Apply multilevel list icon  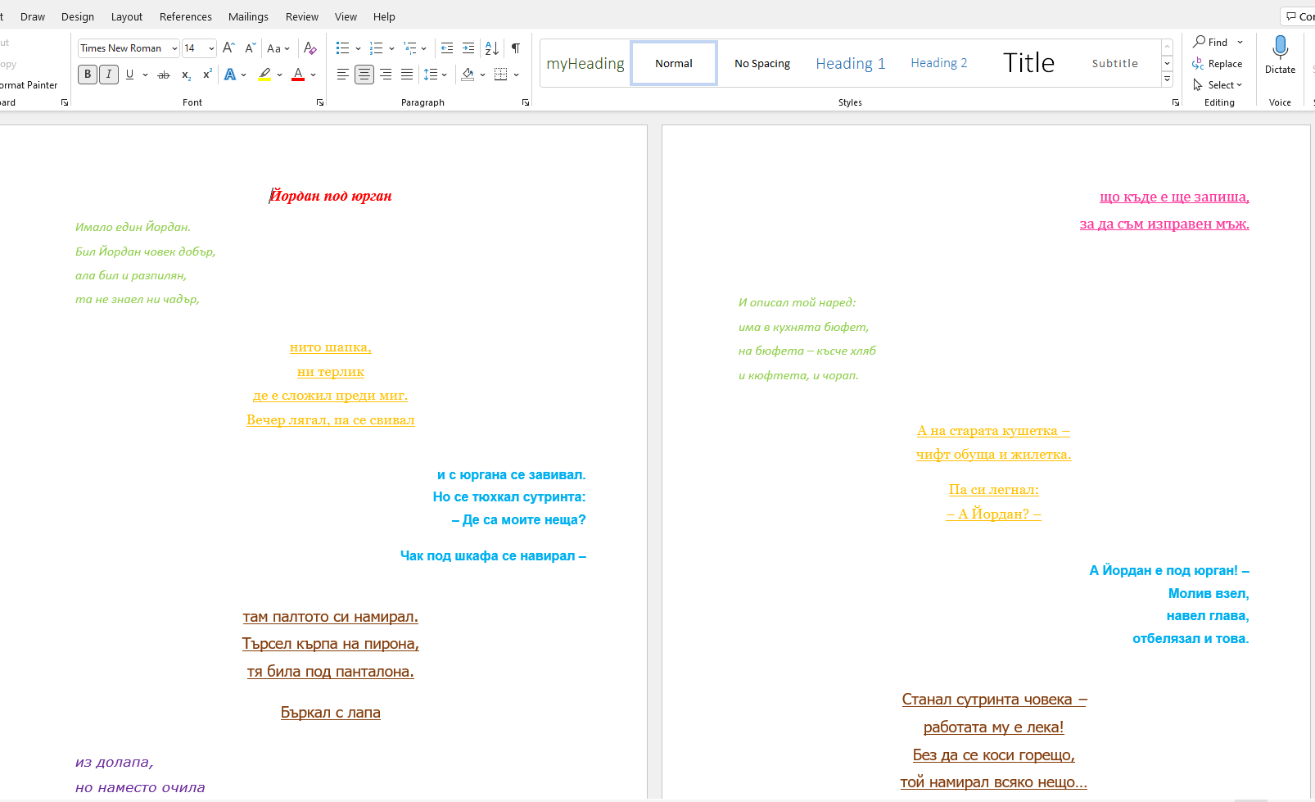click(x=410, y=48)
